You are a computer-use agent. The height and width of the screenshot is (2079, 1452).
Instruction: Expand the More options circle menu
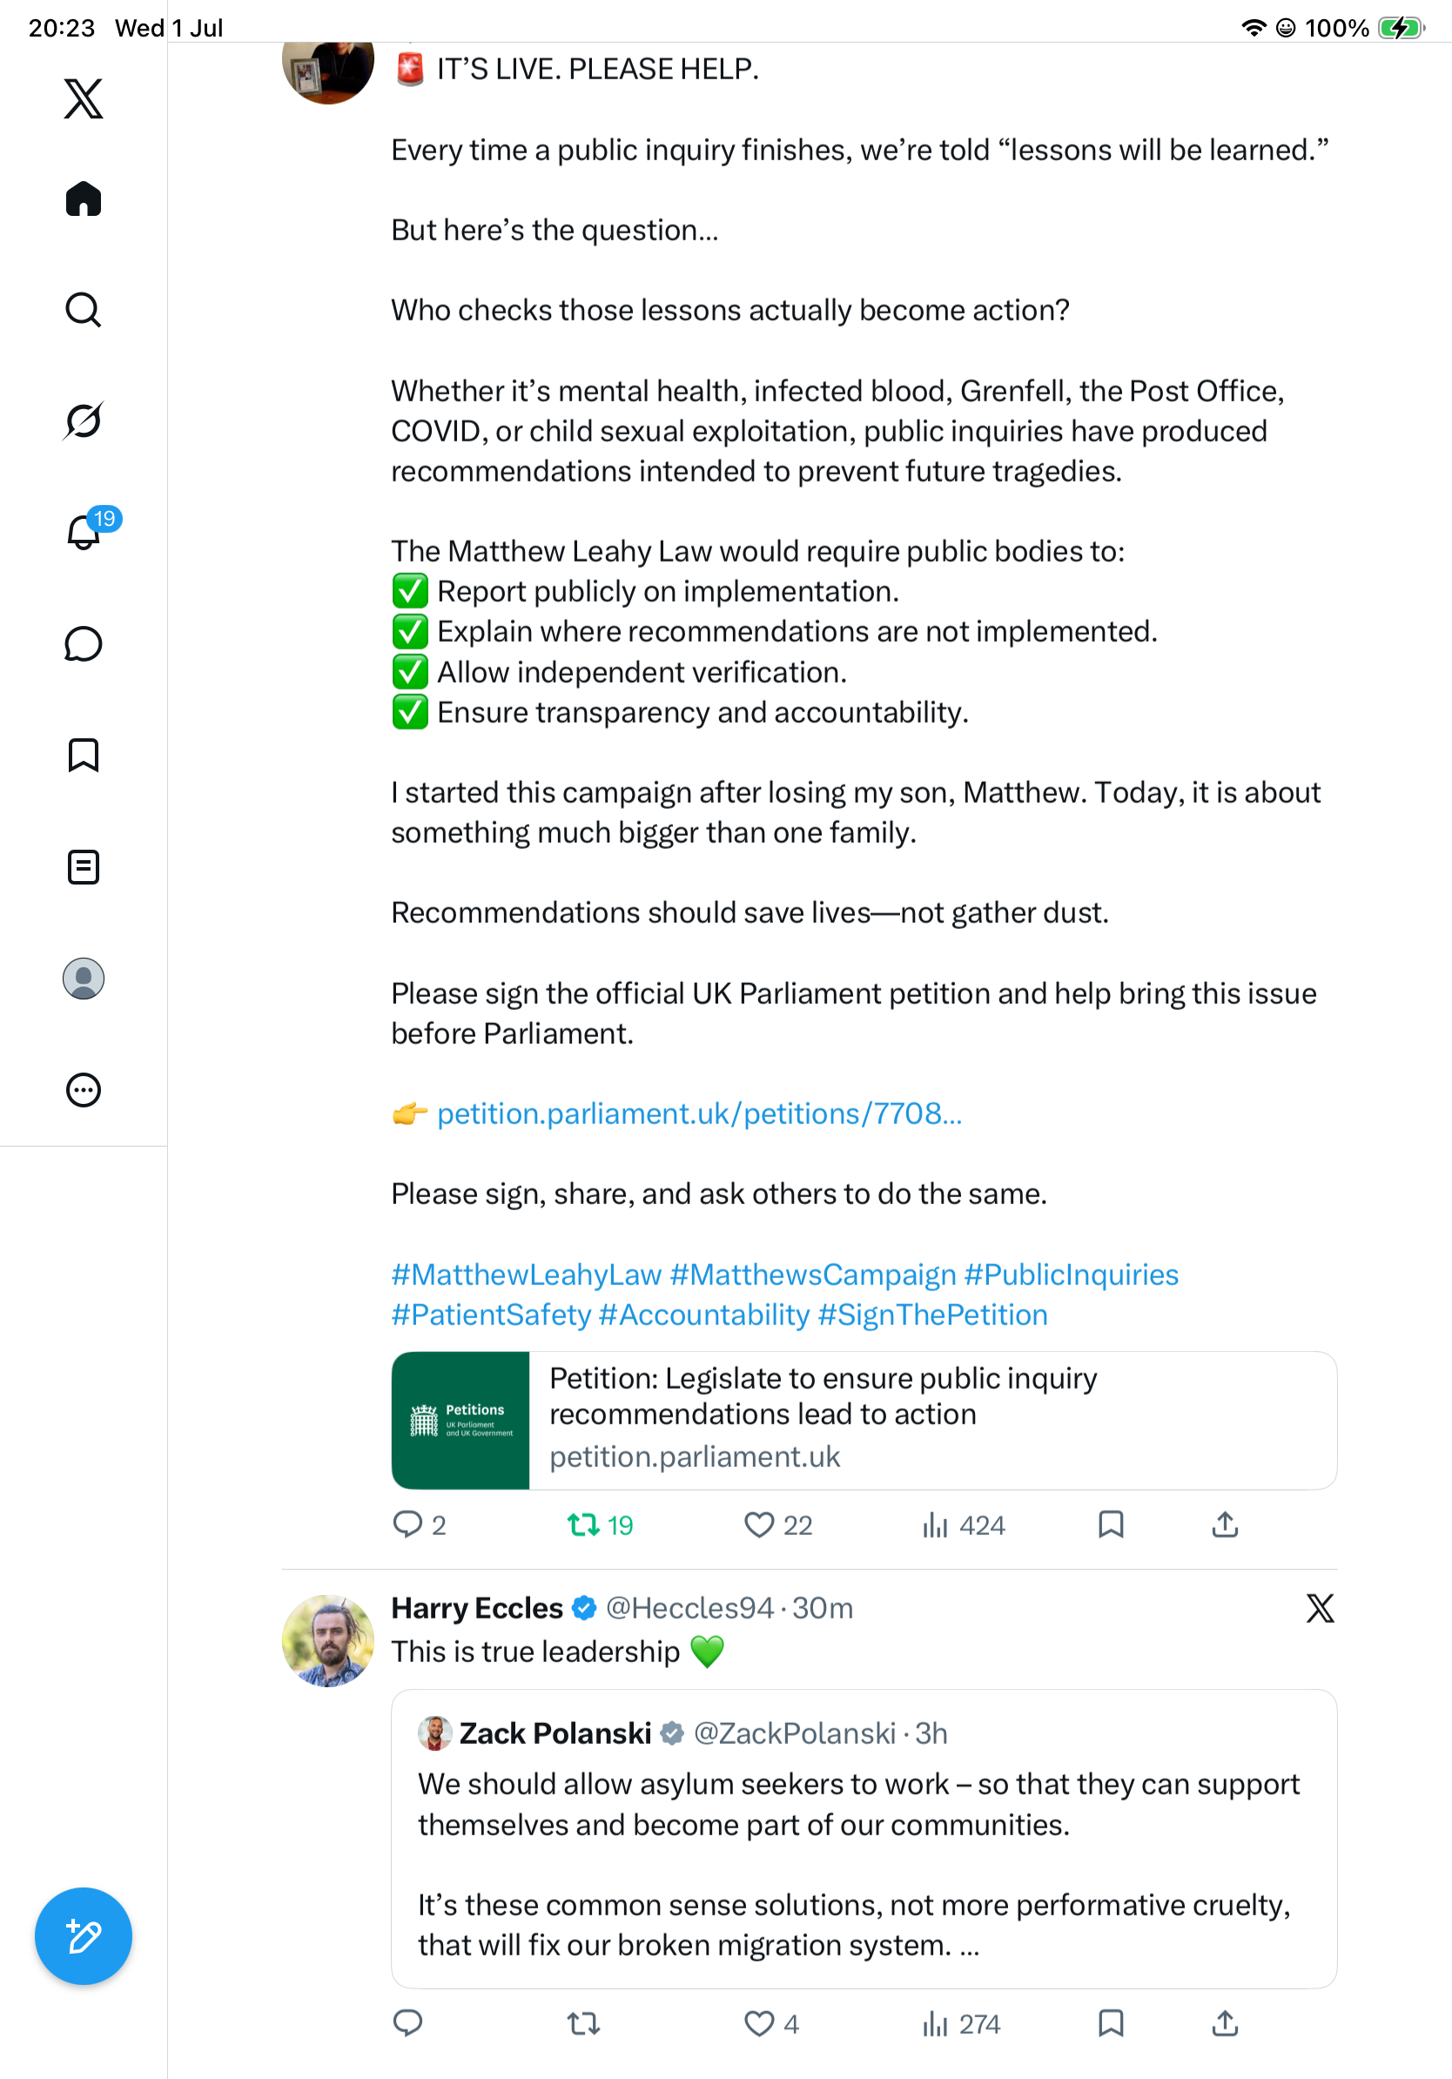[84, 1090]
